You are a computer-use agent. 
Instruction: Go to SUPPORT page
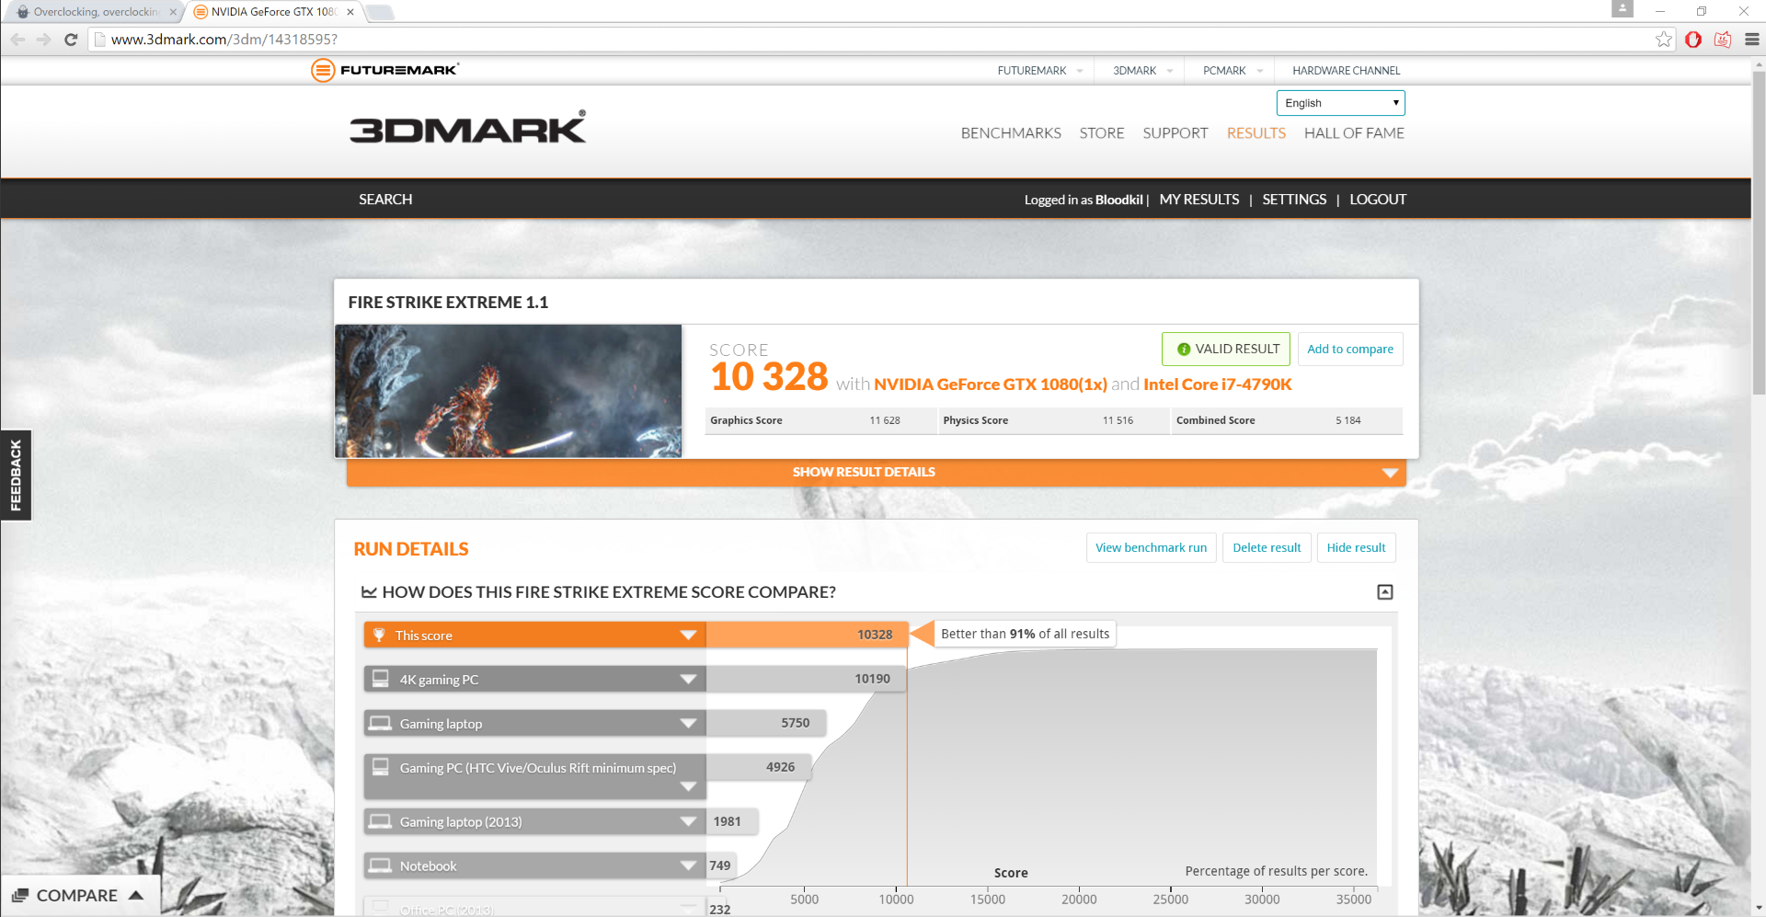[x=1175, y=133]
